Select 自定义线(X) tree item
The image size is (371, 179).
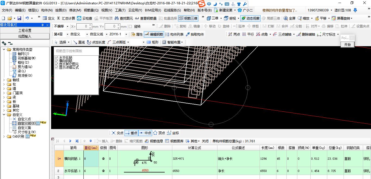(x=26, y=123)
